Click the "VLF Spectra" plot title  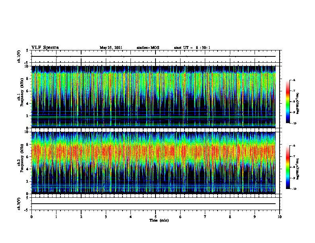[x=45, y=48]
